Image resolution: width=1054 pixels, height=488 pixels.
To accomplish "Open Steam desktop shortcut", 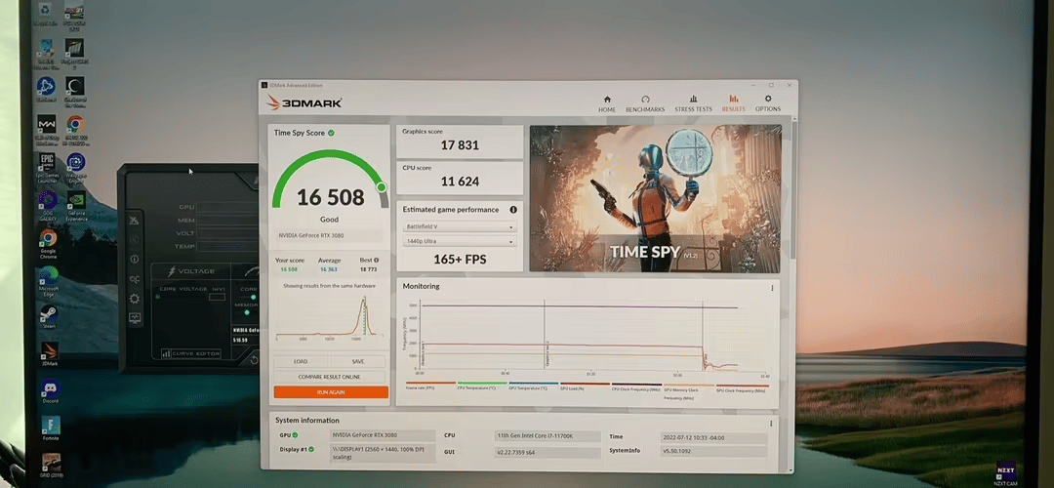I will (49, 316).
